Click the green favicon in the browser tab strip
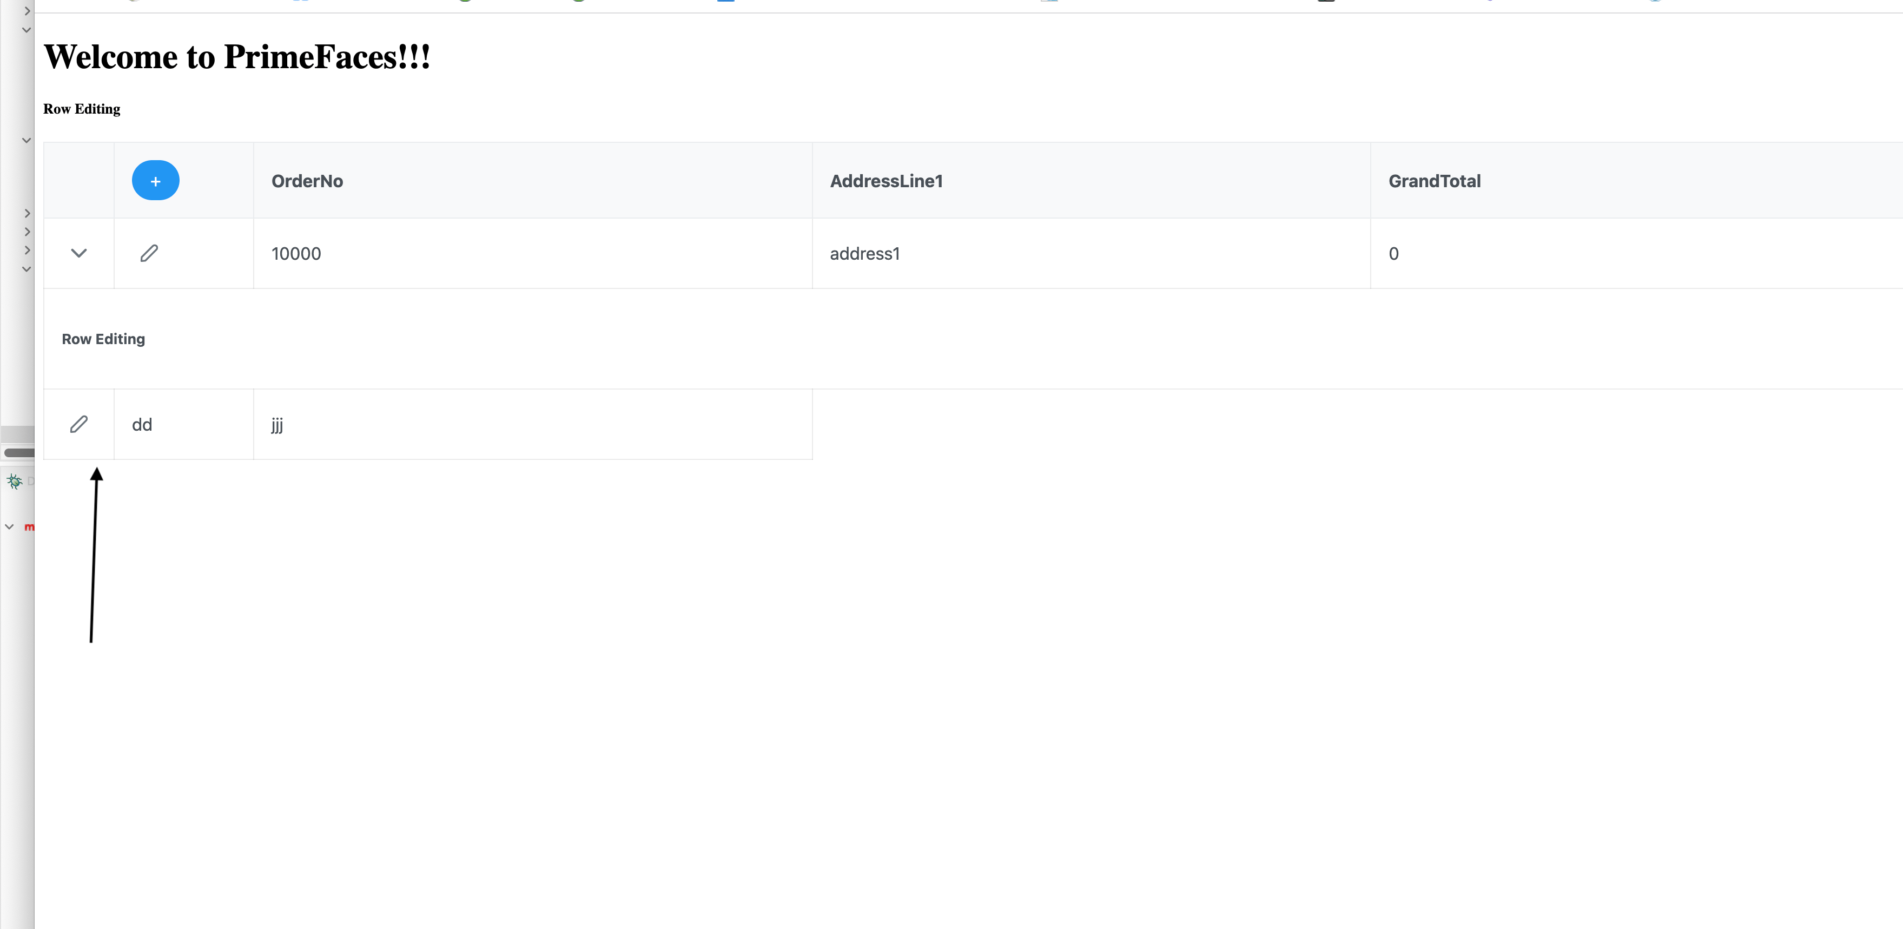 pyautogui.click(x=466, y=2)
